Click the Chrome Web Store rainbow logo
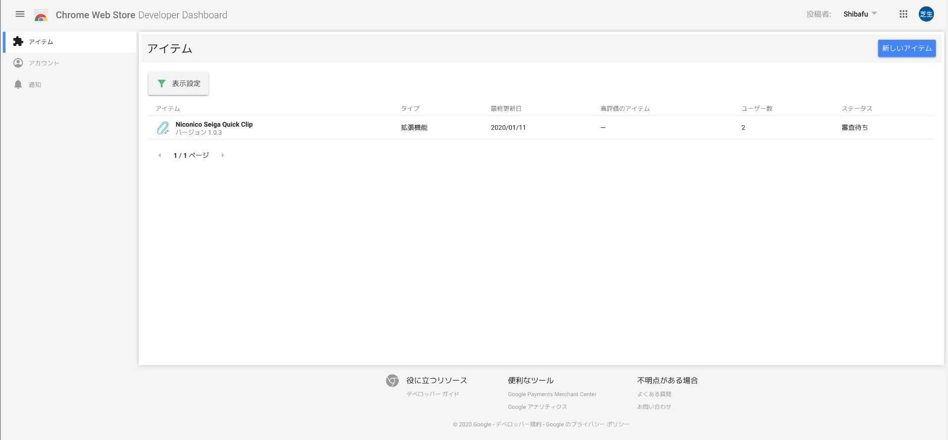The height and width of the screenshot is (440, 948). 41,15
